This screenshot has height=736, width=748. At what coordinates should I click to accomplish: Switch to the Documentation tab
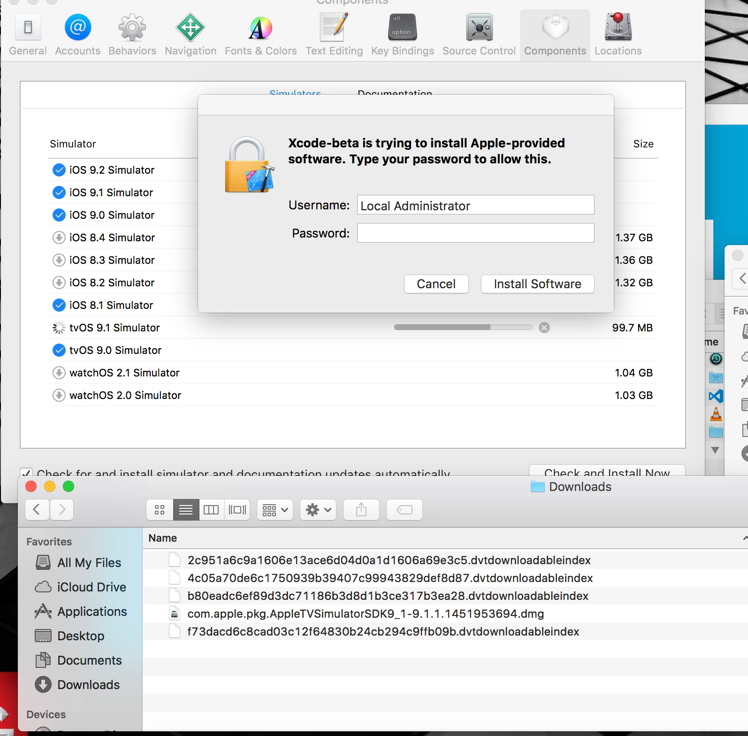click(395, 92)
